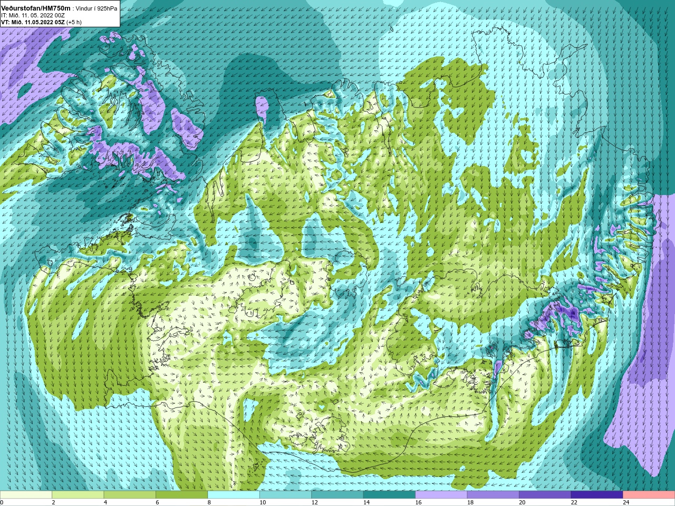Click the olive green 6–8 legend swatch
Screen dimensions: 675x506
181,495
